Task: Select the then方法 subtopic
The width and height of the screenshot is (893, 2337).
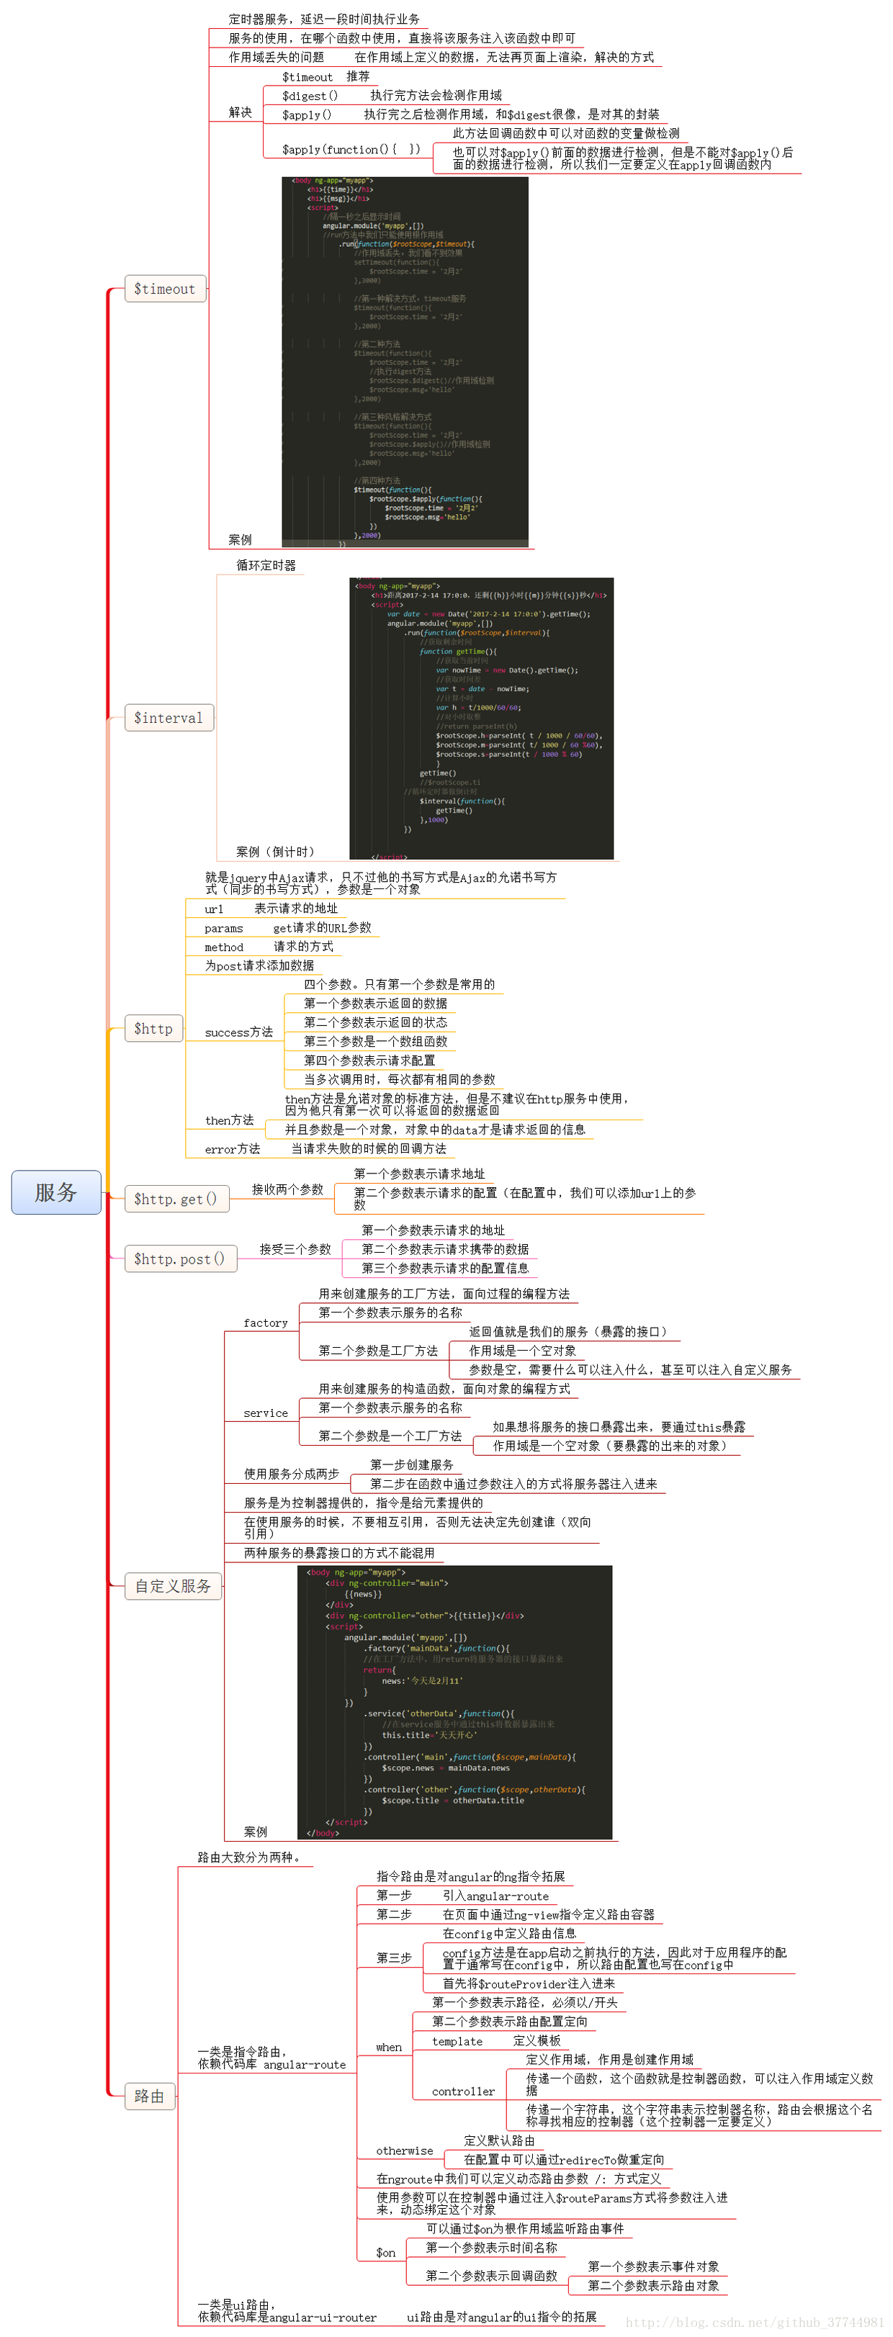Action: pyautogui.click(x=229, y=1120)
